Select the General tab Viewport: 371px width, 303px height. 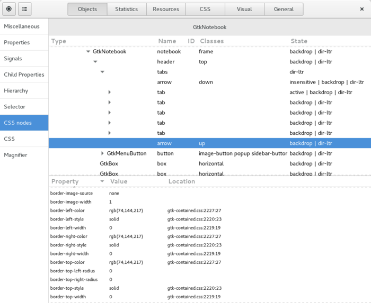point(284,9)
